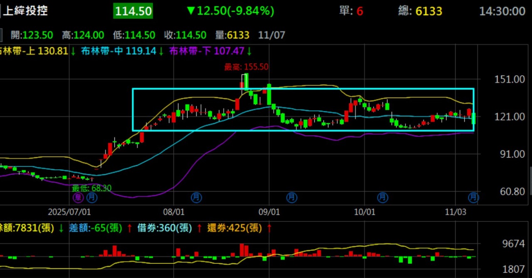Click the low price 低:114.50
This screenshot has width=532, height=278.
click(133, 35)
